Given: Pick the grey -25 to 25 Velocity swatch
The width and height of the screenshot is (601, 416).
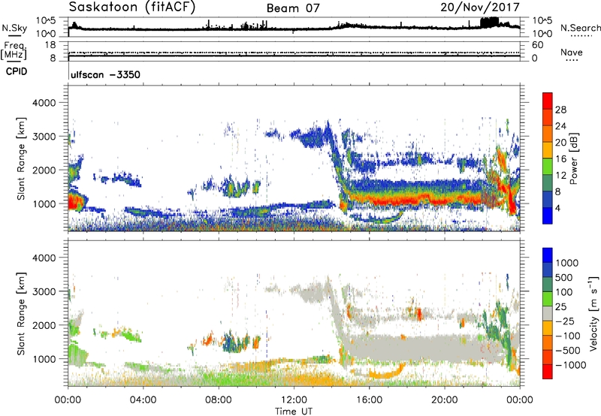Looking at the screenshot, I should point(548,313).
